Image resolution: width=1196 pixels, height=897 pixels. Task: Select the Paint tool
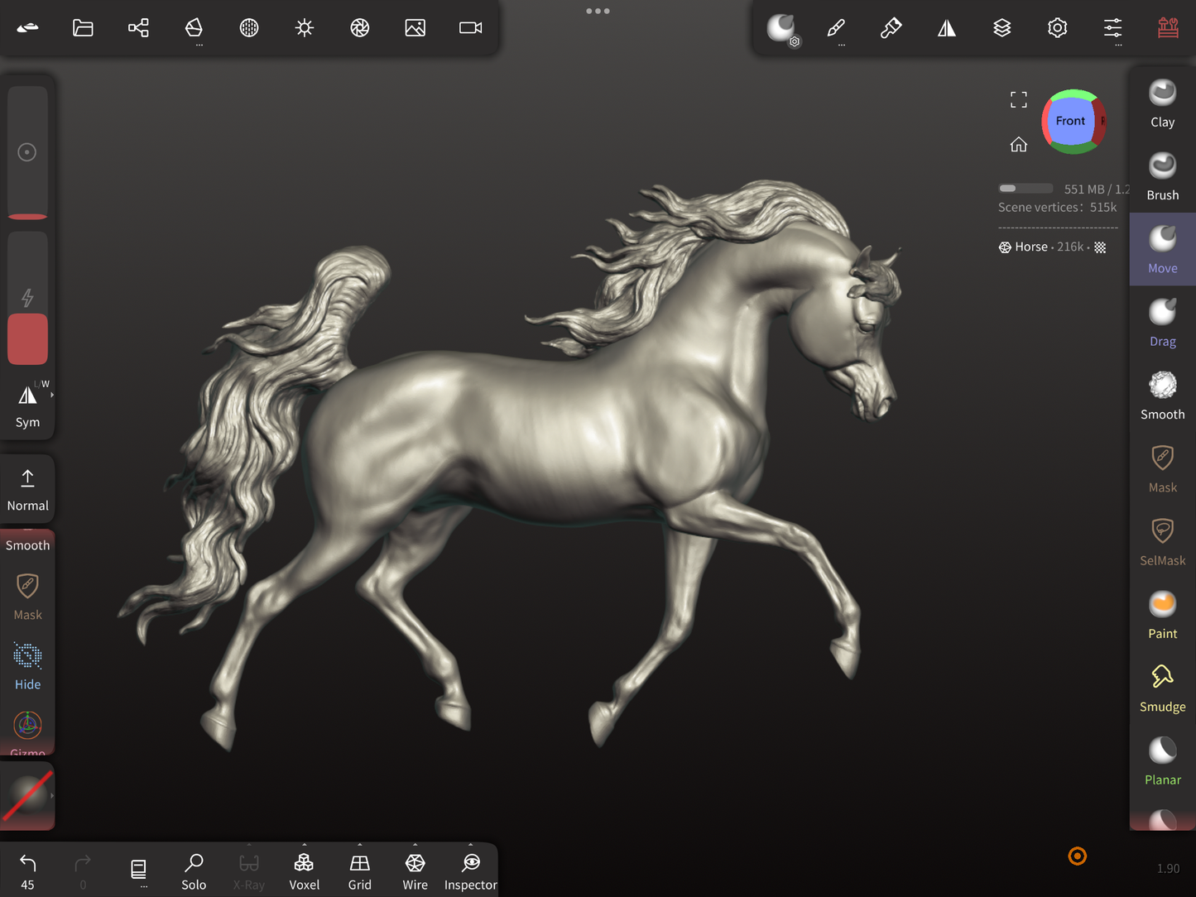[x=1162, y=615]
